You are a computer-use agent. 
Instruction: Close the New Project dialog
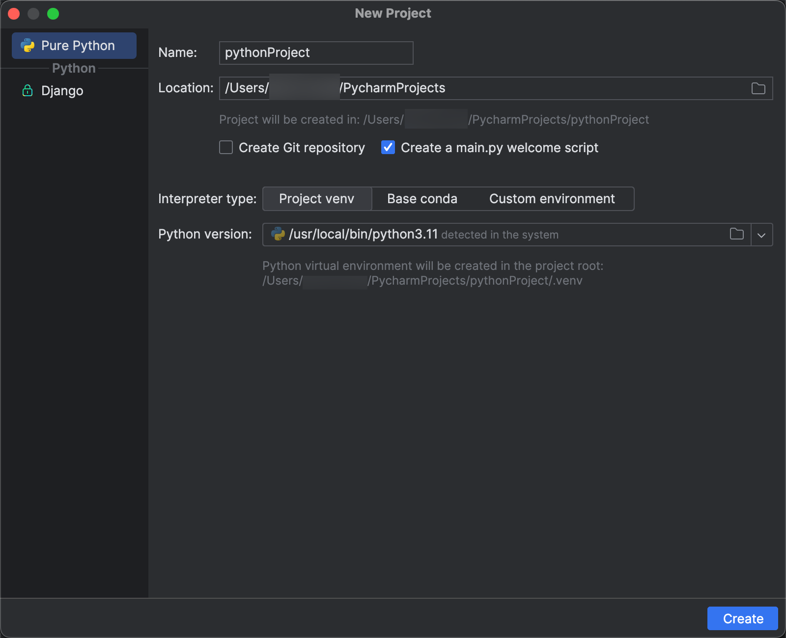pos(14,14)
